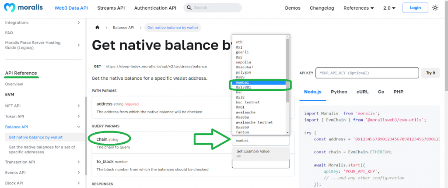Click the API key input field
The image size is (448, 188).
point(367,73)
